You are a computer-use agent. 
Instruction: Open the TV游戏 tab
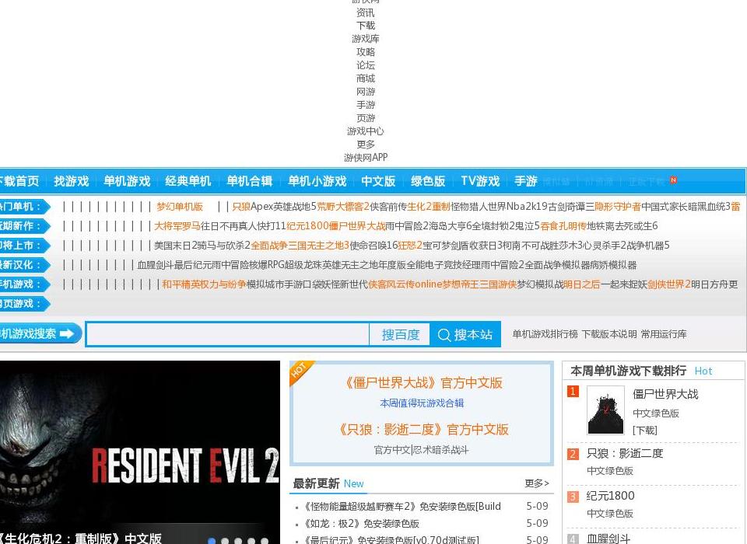pyautogui.click(x=480, y=181)
